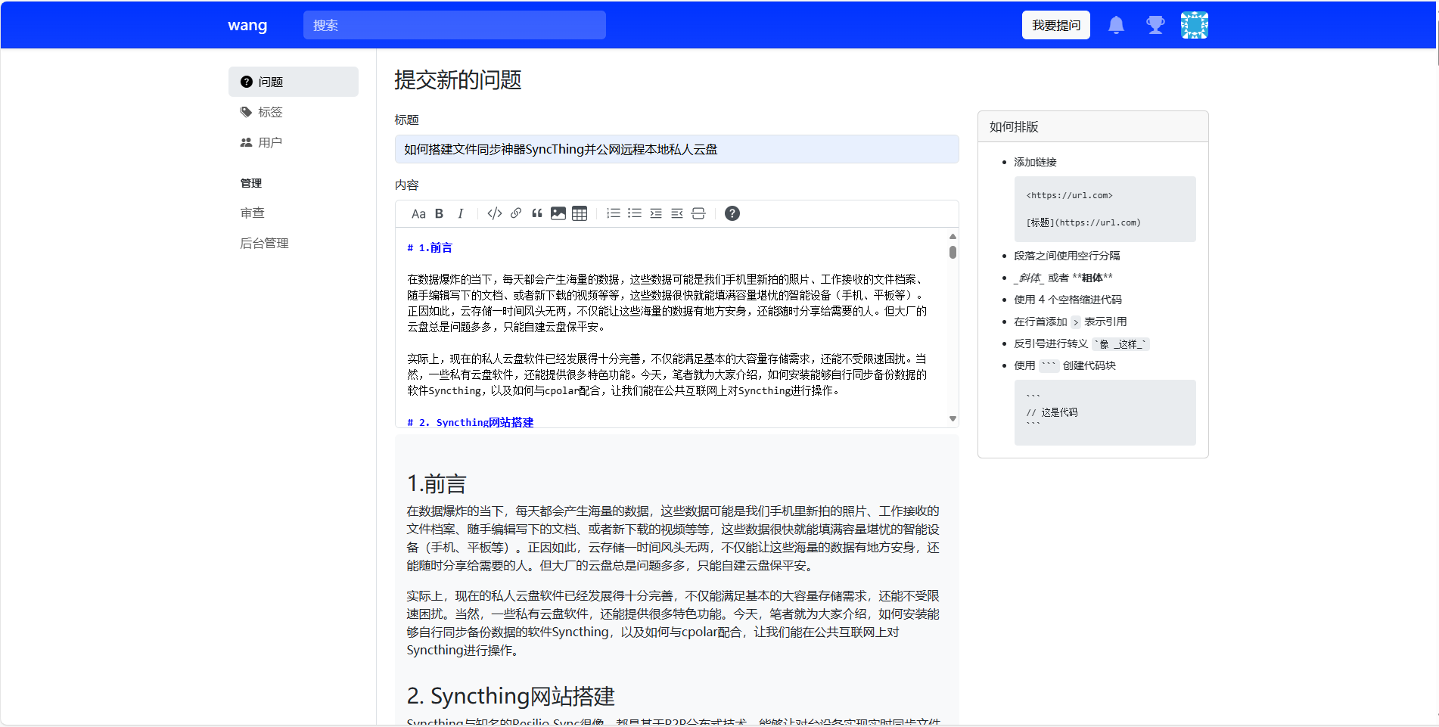The image size is (1439, 727).
Task: Open editor formatting help icon
Action: pyautogui.click(x=732, y=213)
